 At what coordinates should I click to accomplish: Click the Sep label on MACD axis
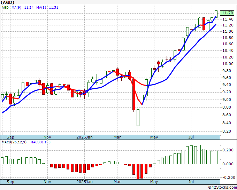coord(10,182)
